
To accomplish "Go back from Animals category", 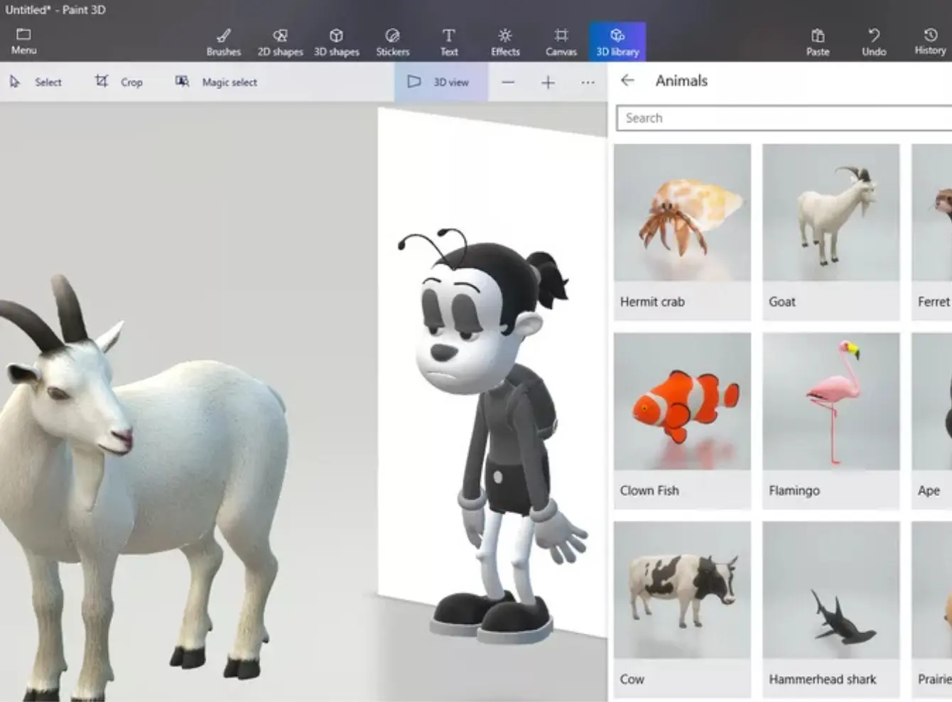I will pos(627,80).
